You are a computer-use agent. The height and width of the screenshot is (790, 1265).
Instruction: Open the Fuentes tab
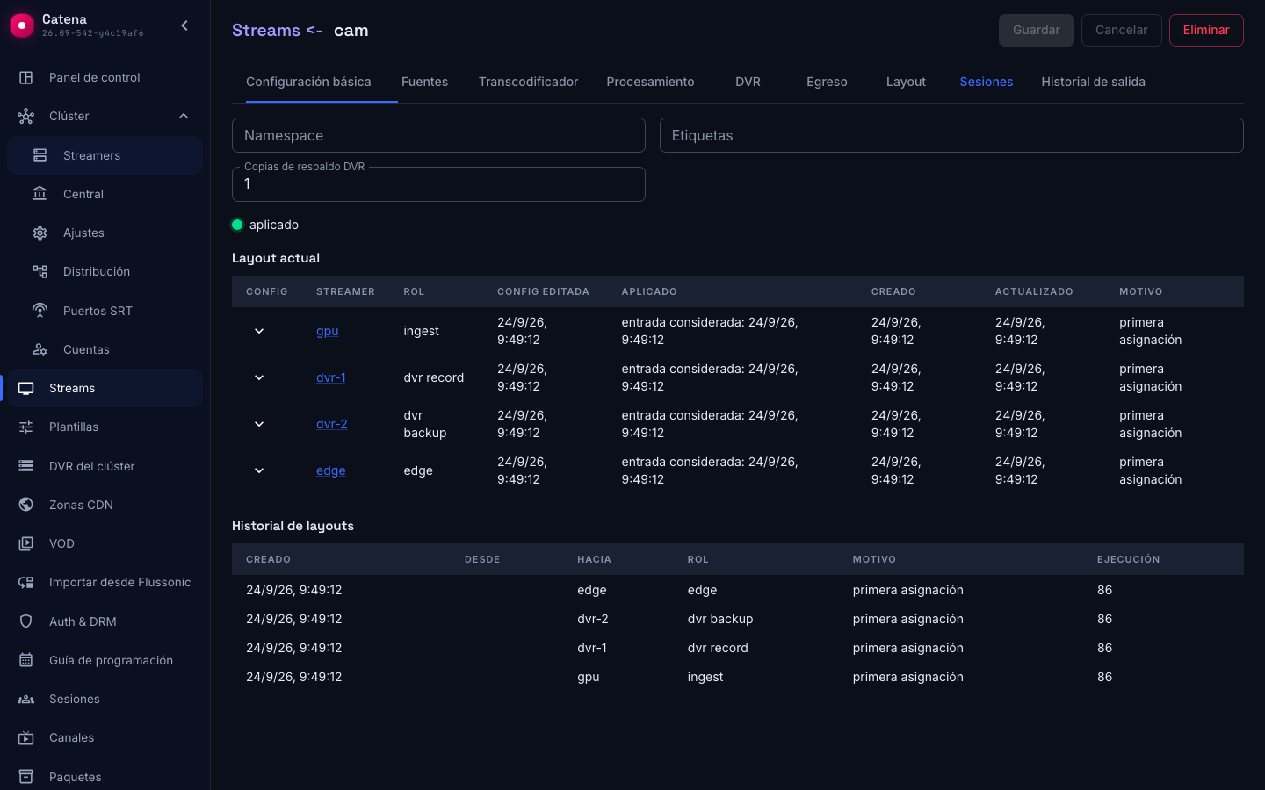pos(424,82)
